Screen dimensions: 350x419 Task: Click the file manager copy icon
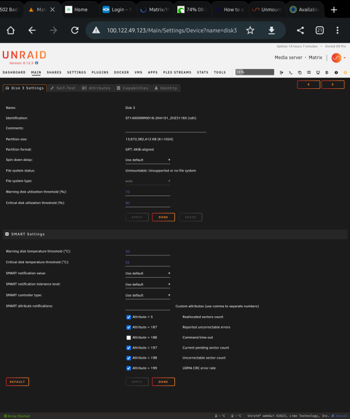300,73
